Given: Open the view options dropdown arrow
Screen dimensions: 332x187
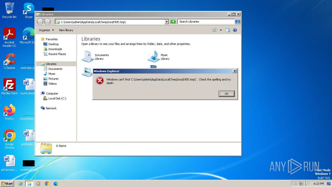Looking at the screenshot, I should tap(221, 30).
